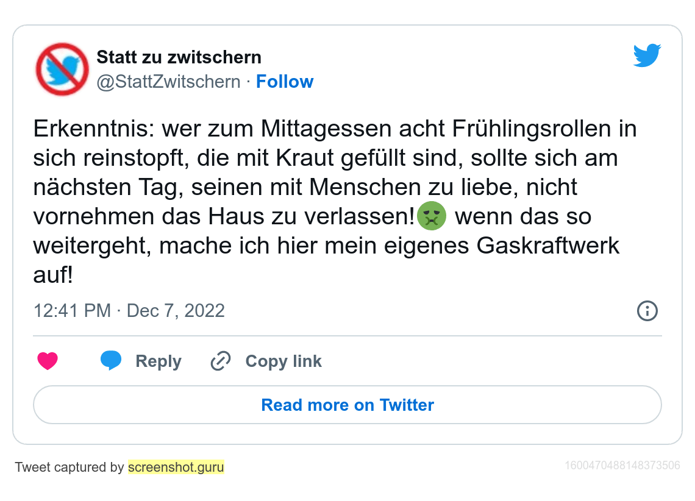Open the tweet timestamp 12:41 PM · Dec 7, 2022

[x=129, y=311]
